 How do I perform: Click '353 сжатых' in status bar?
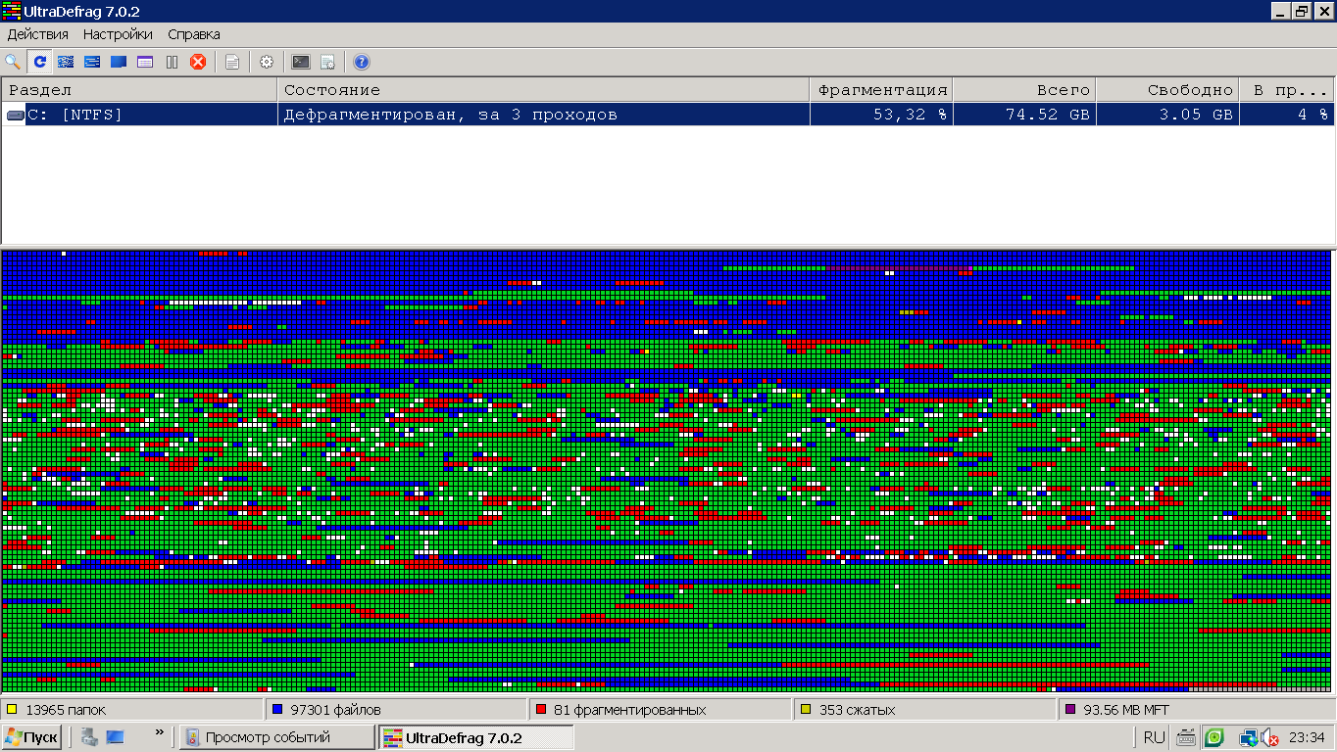pyautogui.click(x=858, y=710)
